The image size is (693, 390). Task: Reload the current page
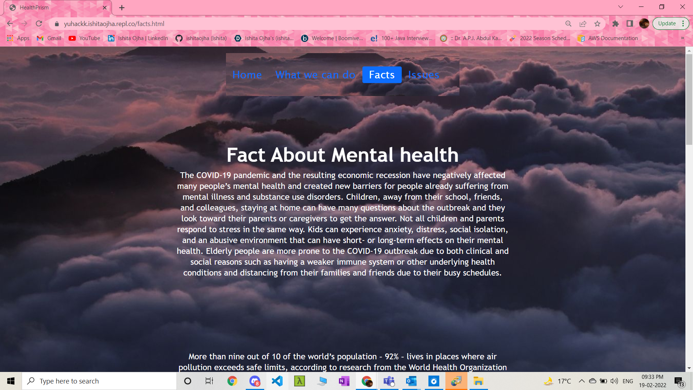point(39,24)
